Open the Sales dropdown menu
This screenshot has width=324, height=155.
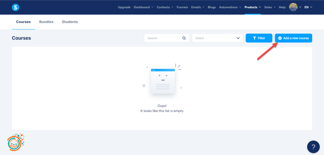(x=270, y=7)
